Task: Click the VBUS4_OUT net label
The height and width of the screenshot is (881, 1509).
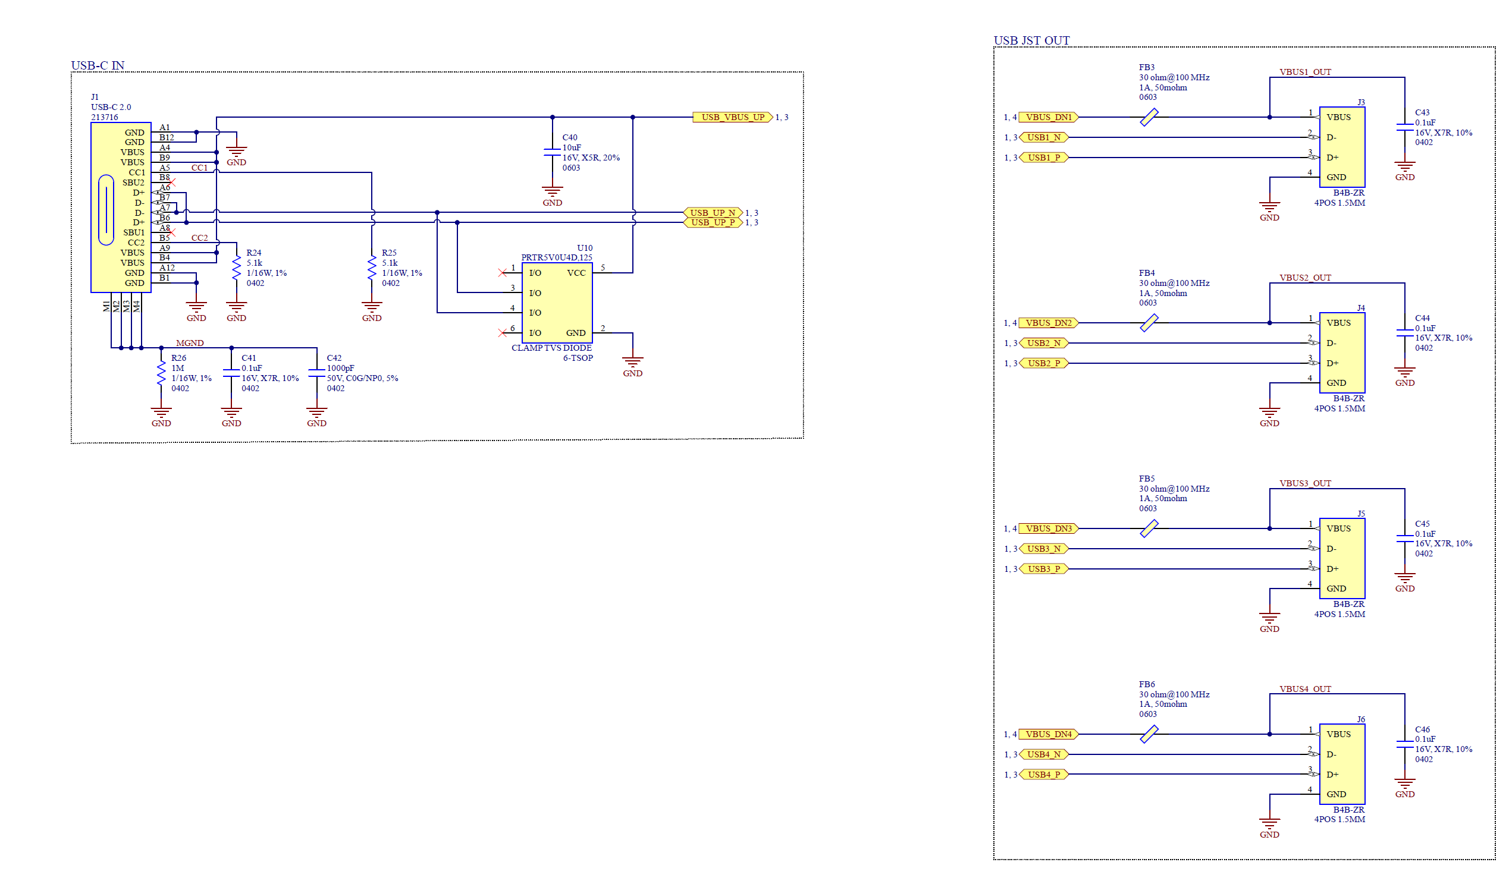Action: [1305, 689]
